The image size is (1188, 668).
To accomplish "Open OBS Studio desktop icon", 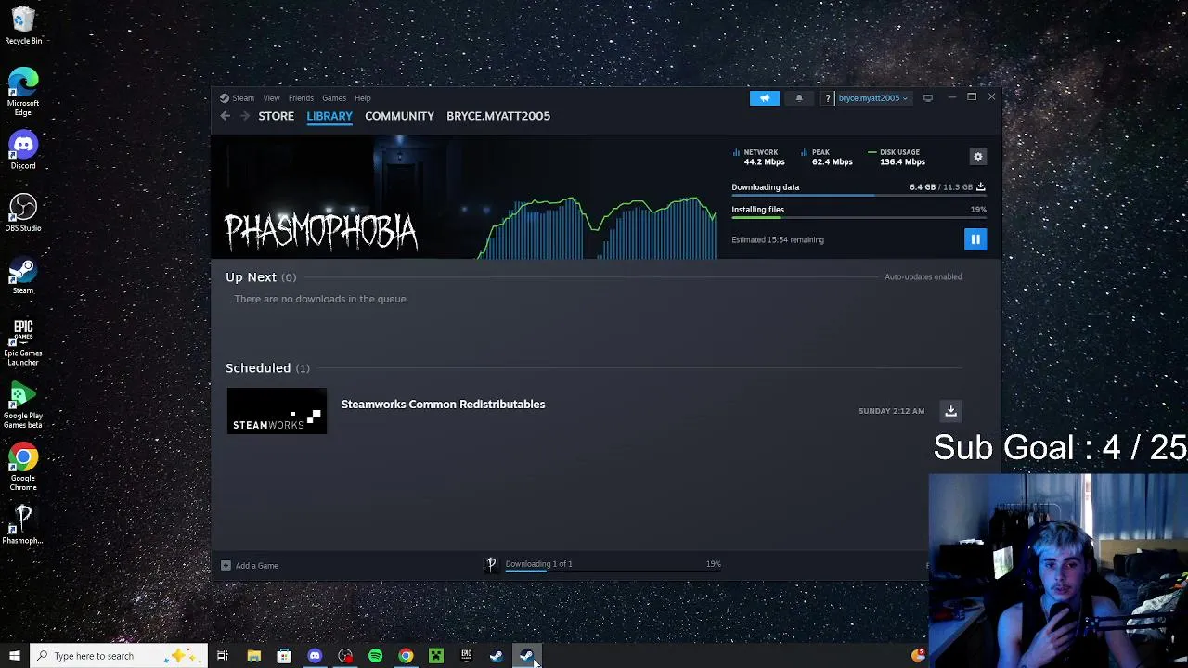I will tap(23, 212).
